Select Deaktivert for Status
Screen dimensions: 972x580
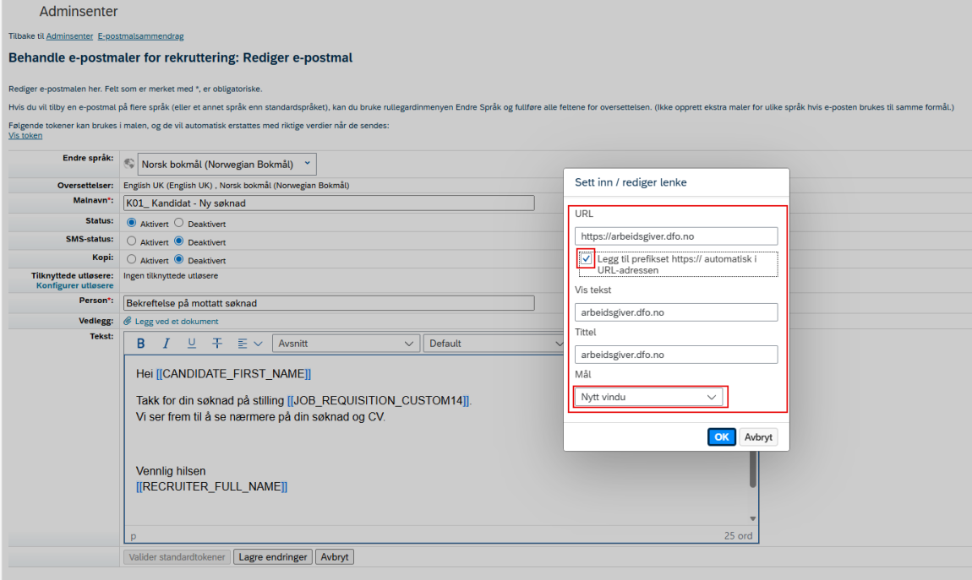[x=178, y=222]
